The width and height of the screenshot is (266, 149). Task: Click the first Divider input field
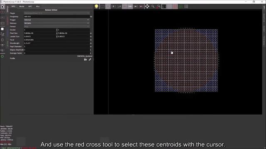tap(40, 30)
